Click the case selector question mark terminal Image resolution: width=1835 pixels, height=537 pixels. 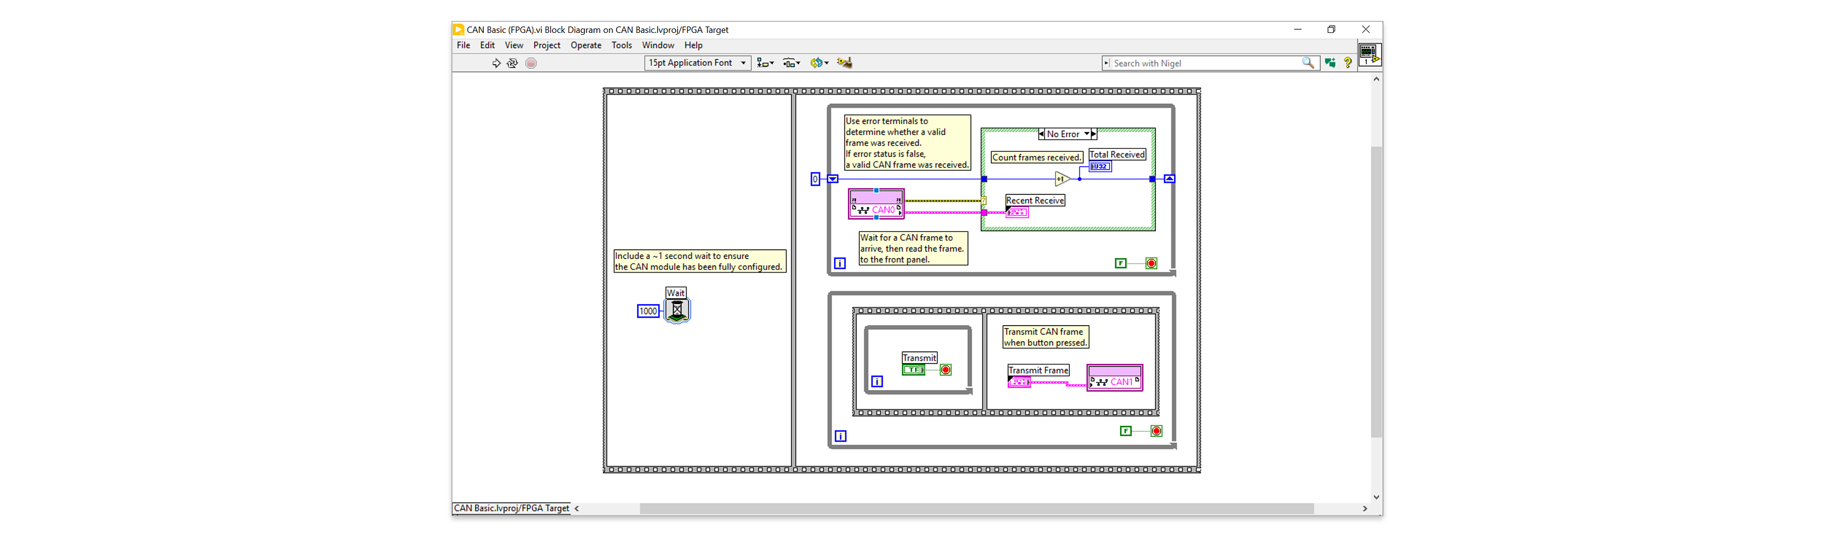pos(984,200)
